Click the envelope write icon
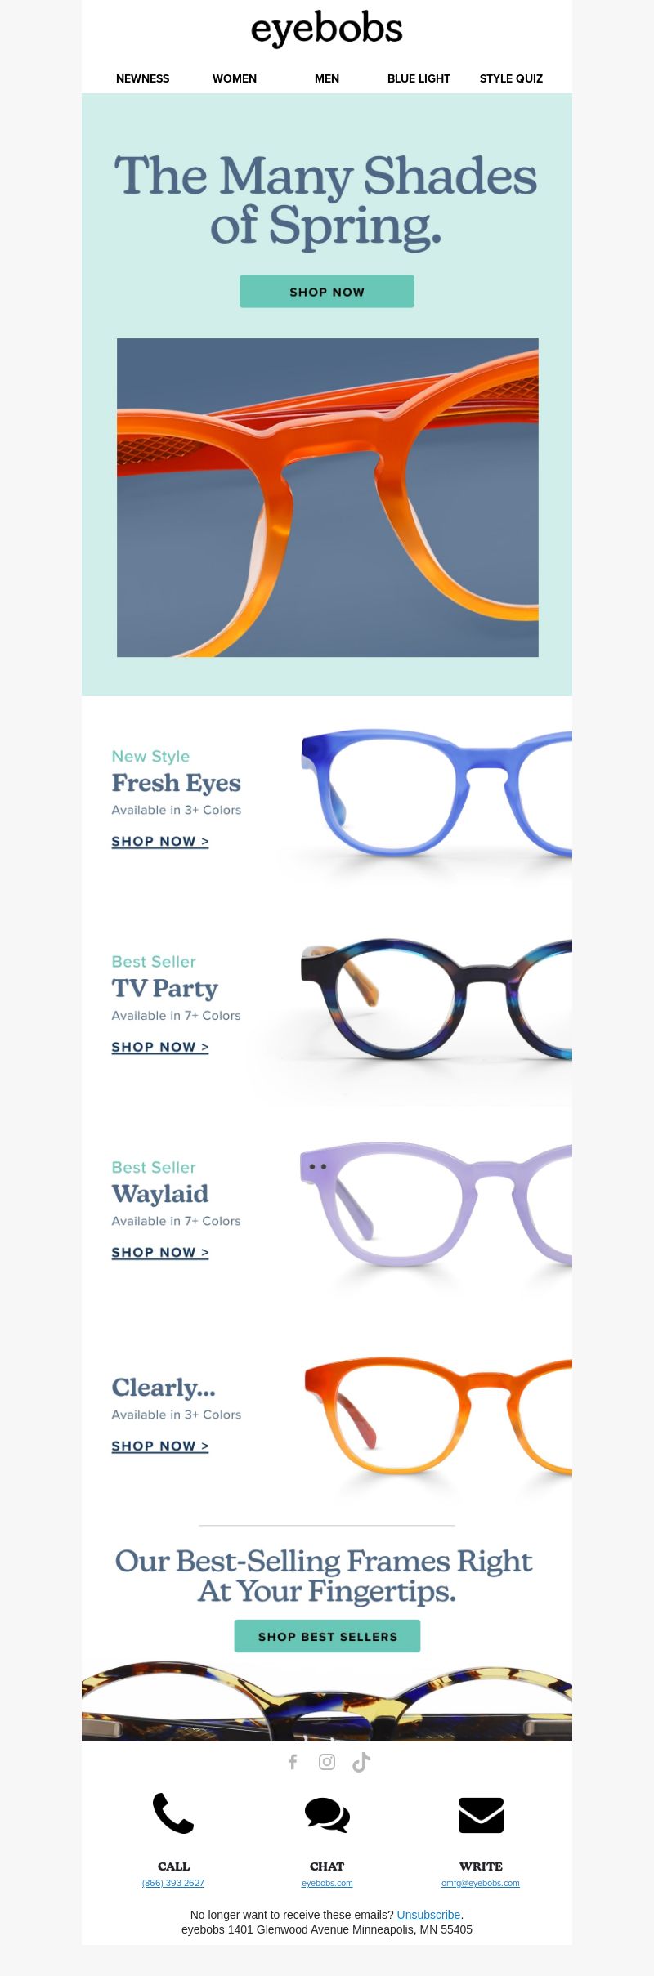The height and width of the screenshot is (1976, 654). click(x=481, y=1815)
